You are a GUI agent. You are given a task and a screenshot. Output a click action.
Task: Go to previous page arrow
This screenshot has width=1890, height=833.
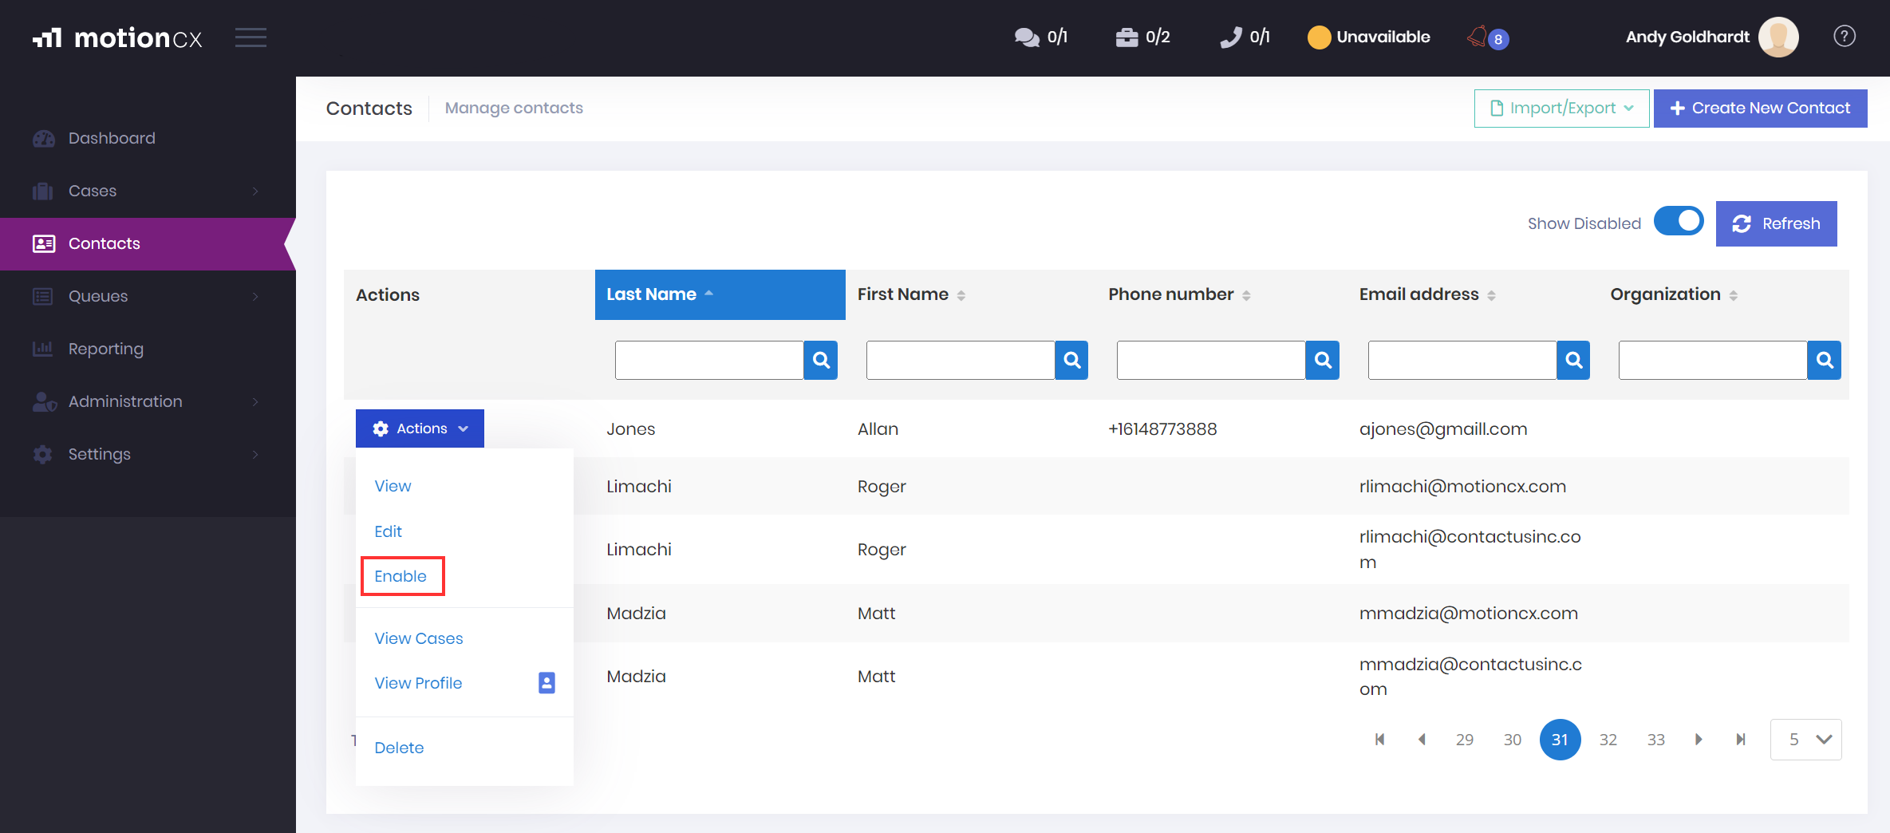(1422, 740)
